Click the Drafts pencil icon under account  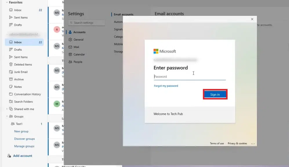point(11,49)
